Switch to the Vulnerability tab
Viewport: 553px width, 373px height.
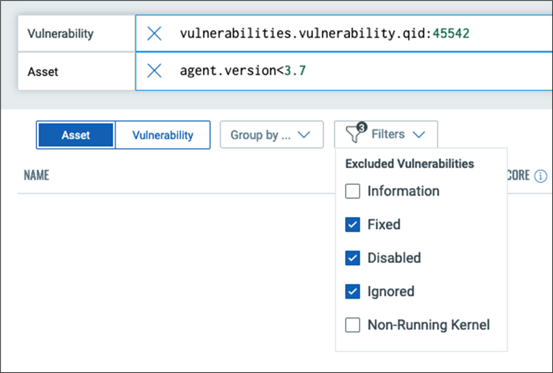click(x=164, y=134)
